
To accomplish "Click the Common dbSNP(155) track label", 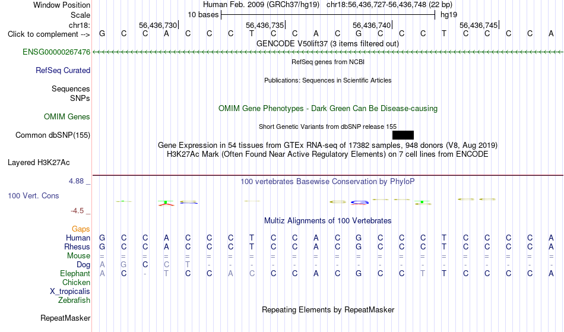I will [x=53, y=135].
